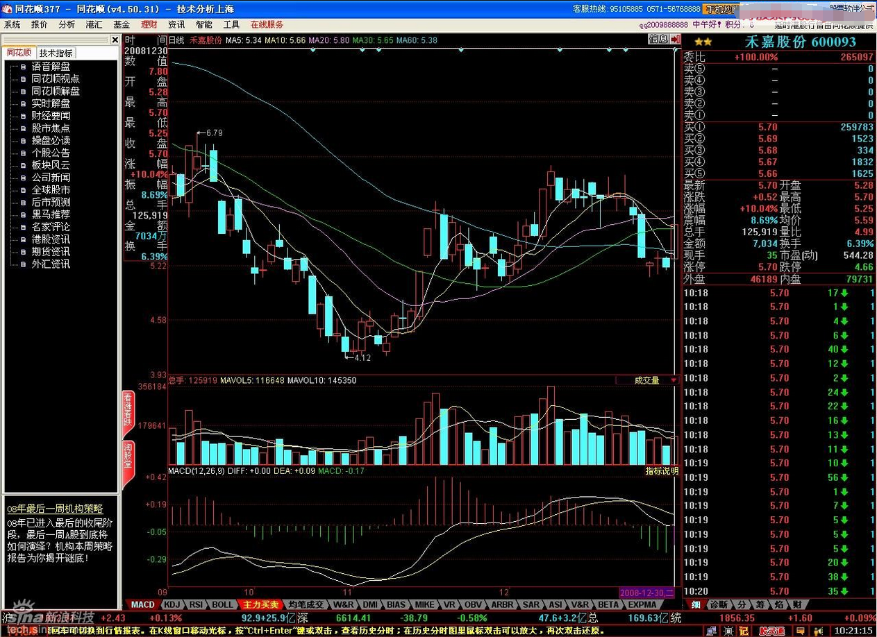Open the 基金 menu

pos(122,24)
